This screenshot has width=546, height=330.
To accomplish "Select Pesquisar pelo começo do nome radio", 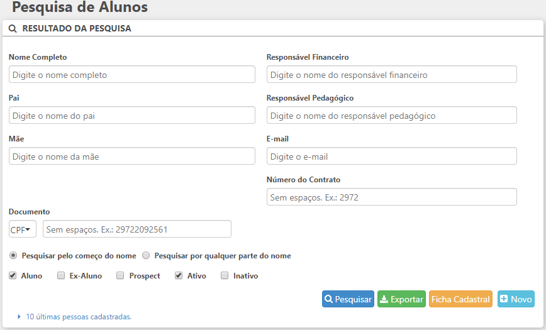I will coord(13,256).
